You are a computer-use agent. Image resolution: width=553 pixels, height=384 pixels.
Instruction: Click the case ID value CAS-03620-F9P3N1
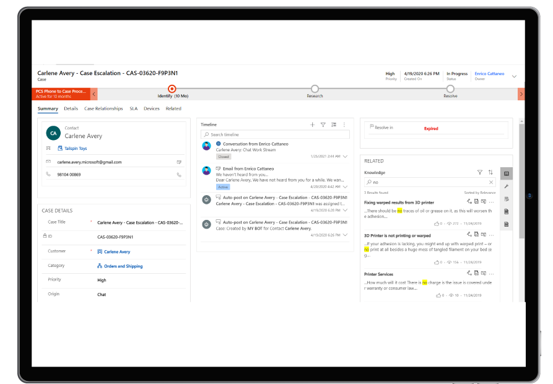click(115, 237)
